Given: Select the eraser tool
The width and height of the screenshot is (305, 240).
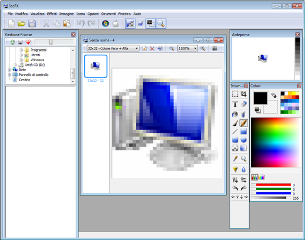Looking at the screenshot, I should point(243,104).
